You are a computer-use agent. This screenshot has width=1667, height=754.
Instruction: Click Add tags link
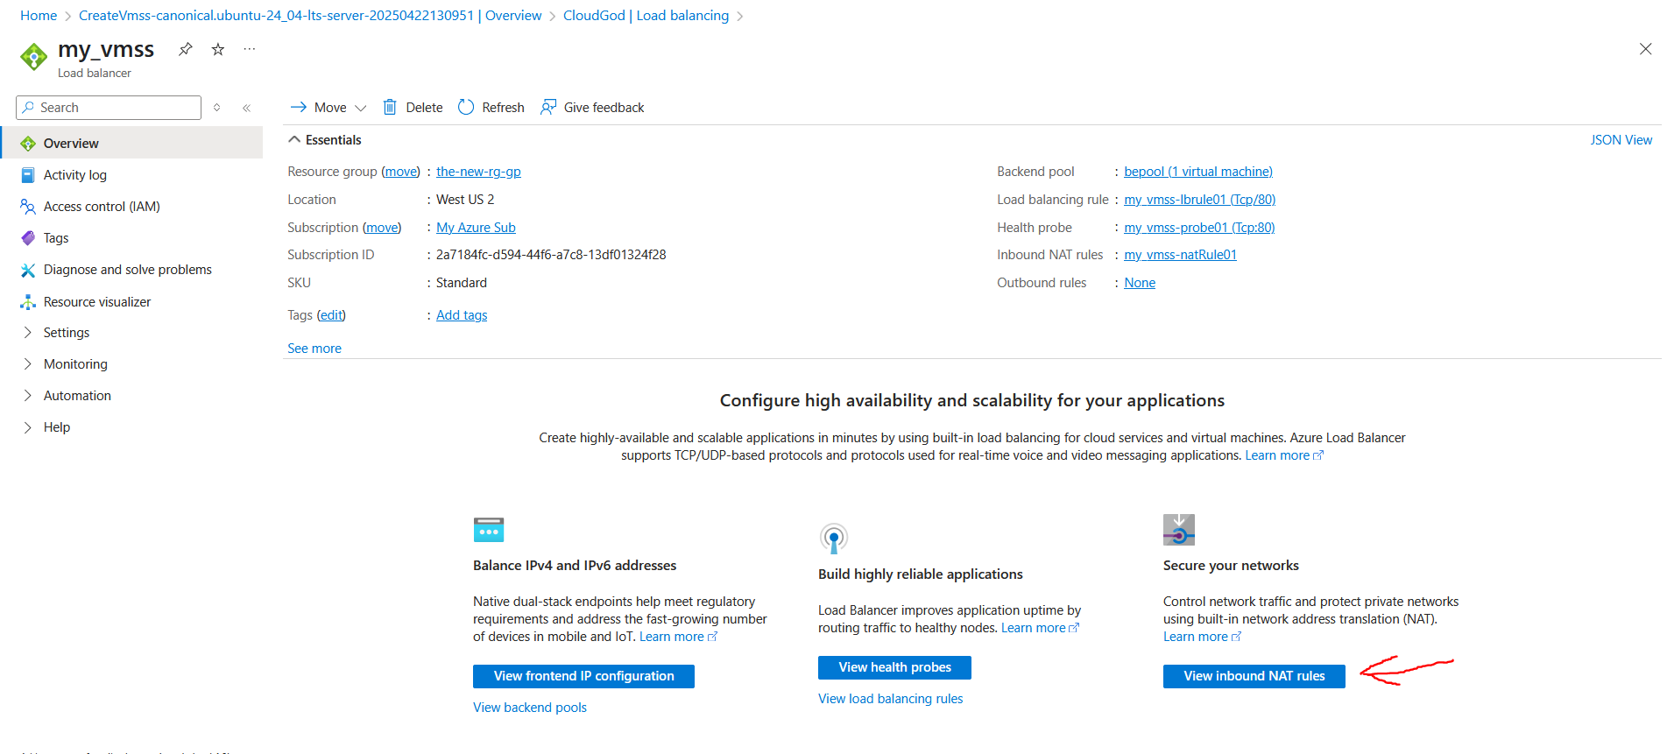462,315
